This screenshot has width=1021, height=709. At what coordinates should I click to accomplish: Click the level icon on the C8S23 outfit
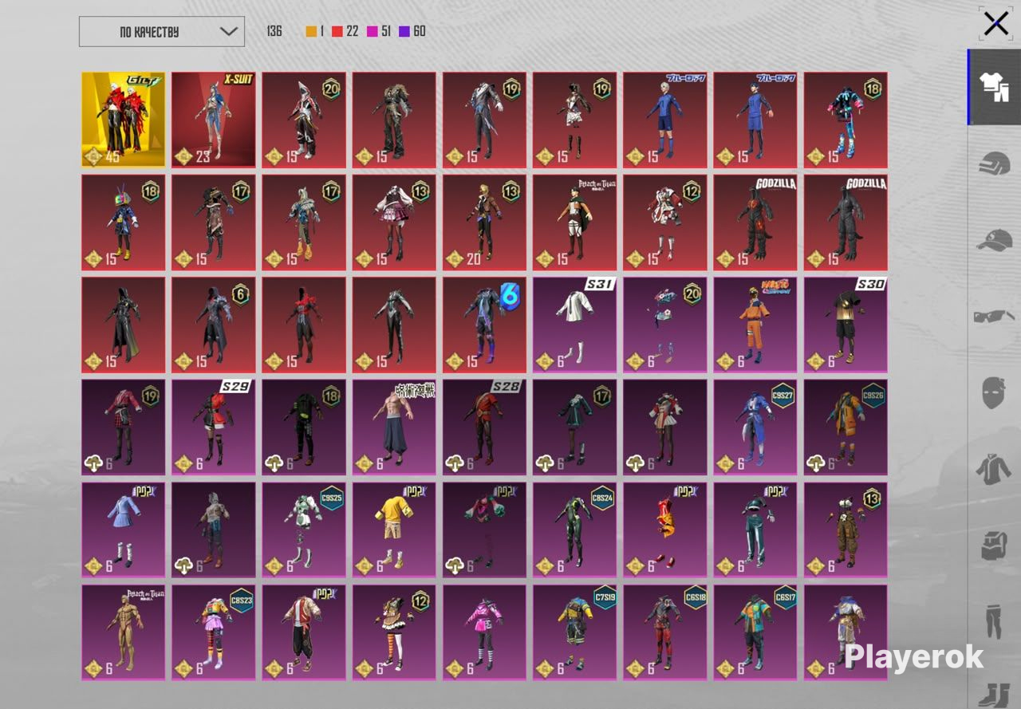pos(183,668)
